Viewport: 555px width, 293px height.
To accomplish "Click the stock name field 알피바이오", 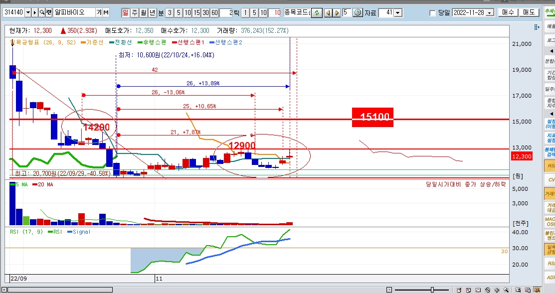I will [x=74, y=12].
